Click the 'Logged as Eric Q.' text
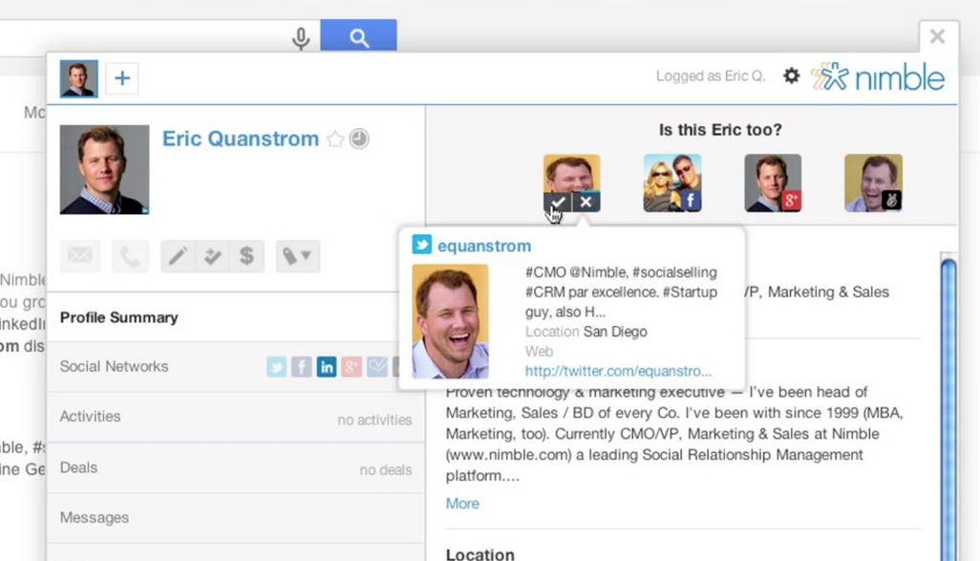The height and width of the screenshot is (561, 980). 711,76
